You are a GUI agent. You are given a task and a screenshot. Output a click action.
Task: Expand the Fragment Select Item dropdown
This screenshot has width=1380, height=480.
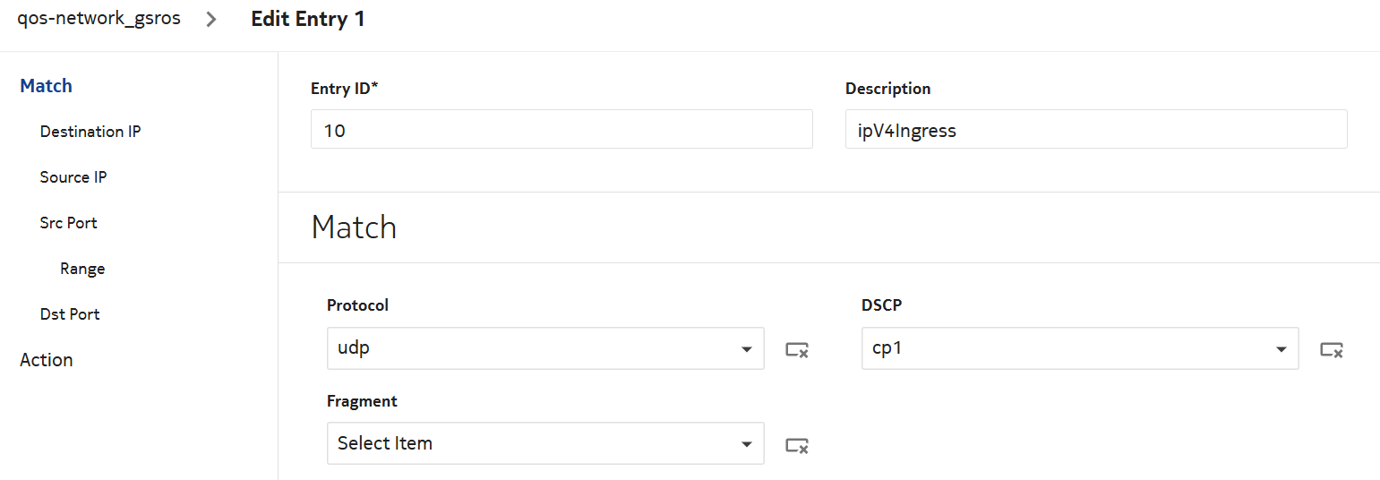tap(533, 443)
